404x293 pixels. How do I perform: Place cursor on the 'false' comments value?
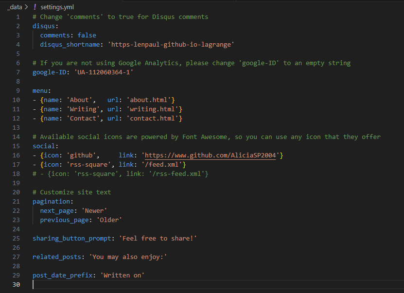[x=87, y=35]
